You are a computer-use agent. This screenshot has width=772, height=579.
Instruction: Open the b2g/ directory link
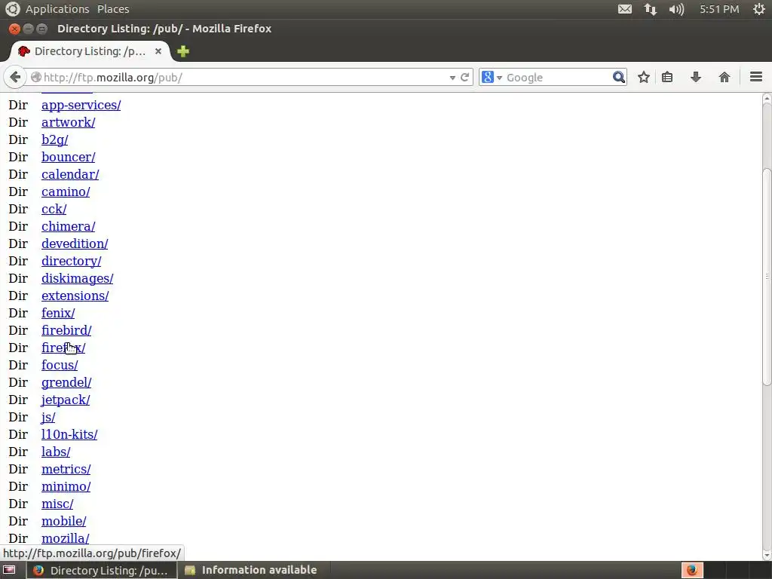click(54, 139)
